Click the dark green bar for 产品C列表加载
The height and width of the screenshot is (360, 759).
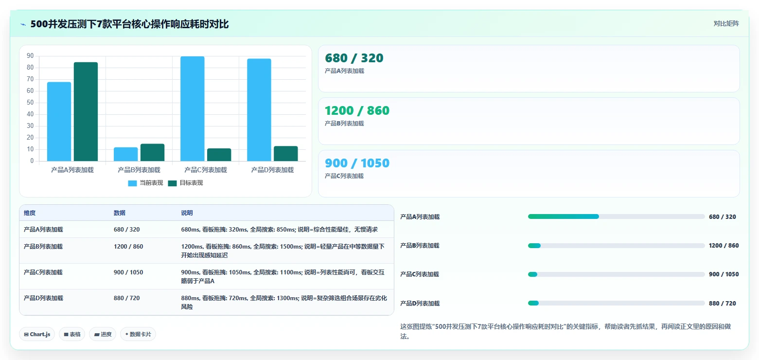coord(219,155)
